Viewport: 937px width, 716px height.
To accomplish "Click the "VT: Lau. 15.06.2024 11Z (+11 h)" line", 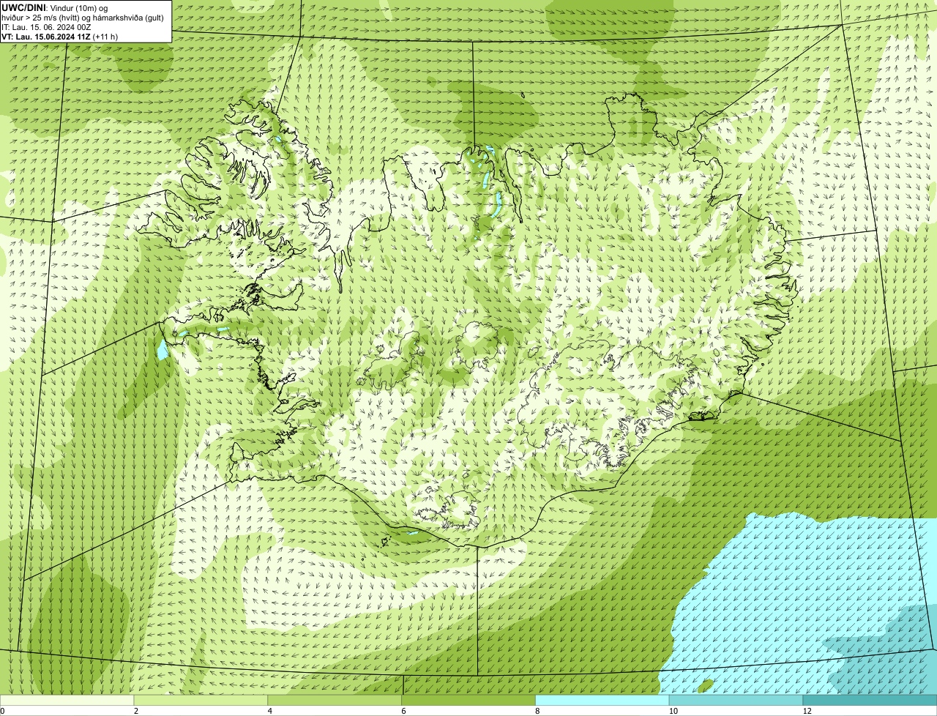I will pyautogui.click(x=59, y=36).
